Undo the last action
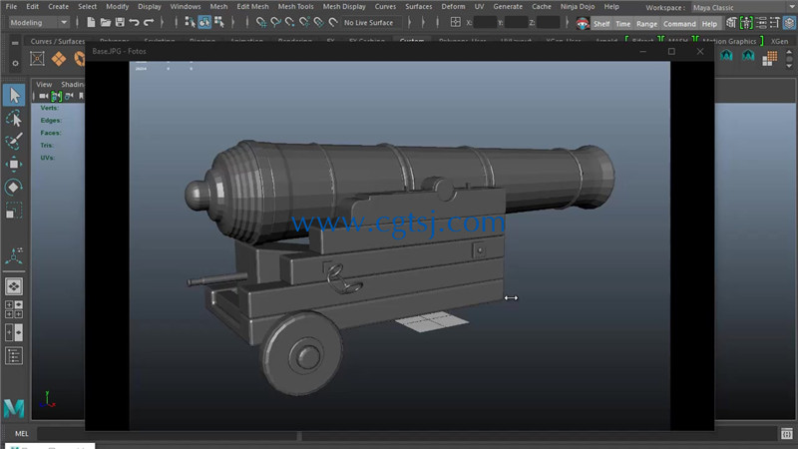 click(x=134, y=22)
